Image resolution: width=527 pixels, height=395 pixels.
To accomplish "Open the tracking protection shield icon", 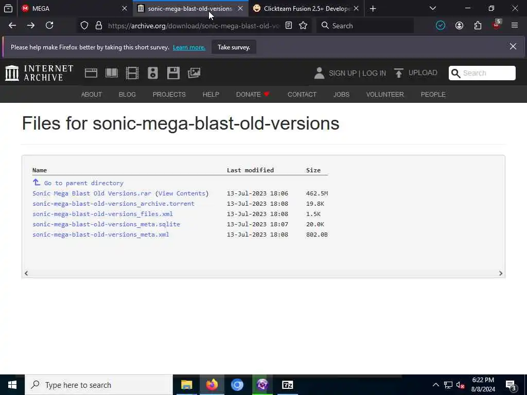I will tap(84, 26).
